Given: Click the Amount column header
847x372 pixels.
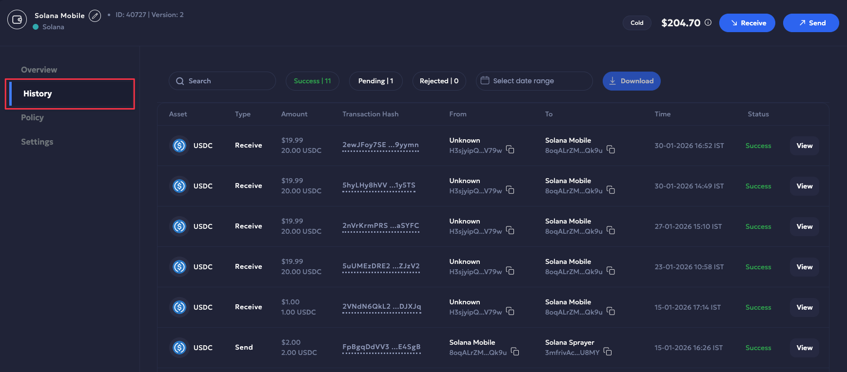Looking at the screenshot, I should [x=294, y=114].
